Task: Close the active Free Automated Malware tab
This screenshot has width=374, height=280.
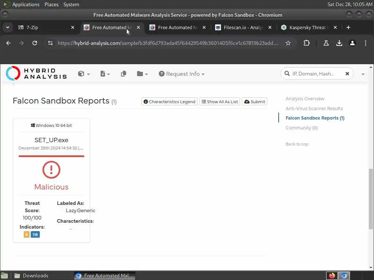Action: click(x=138, y=27)
